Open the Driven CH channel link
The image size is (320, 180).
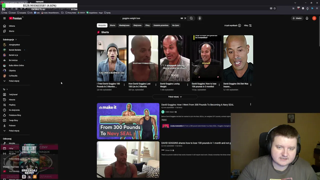point(169,150)
